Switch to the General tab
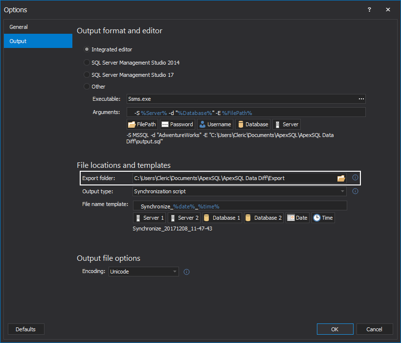Image resolution: width=401 pixels, height=343 pixels. [38, 27]
